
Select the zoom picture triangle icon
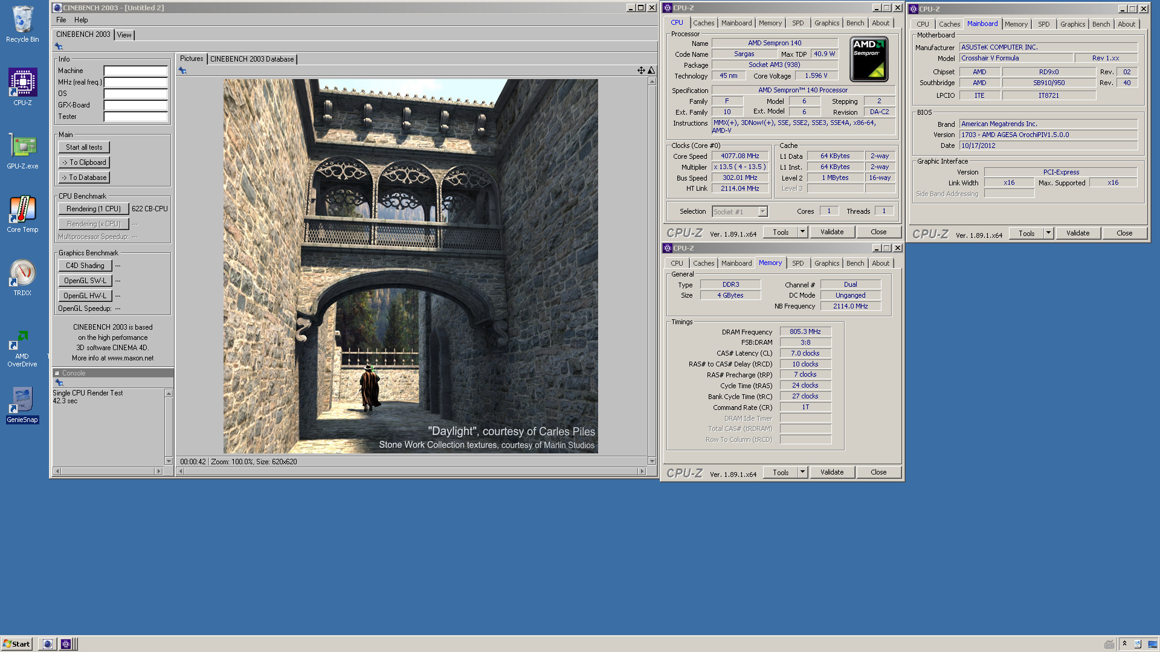tap(651, 71)
